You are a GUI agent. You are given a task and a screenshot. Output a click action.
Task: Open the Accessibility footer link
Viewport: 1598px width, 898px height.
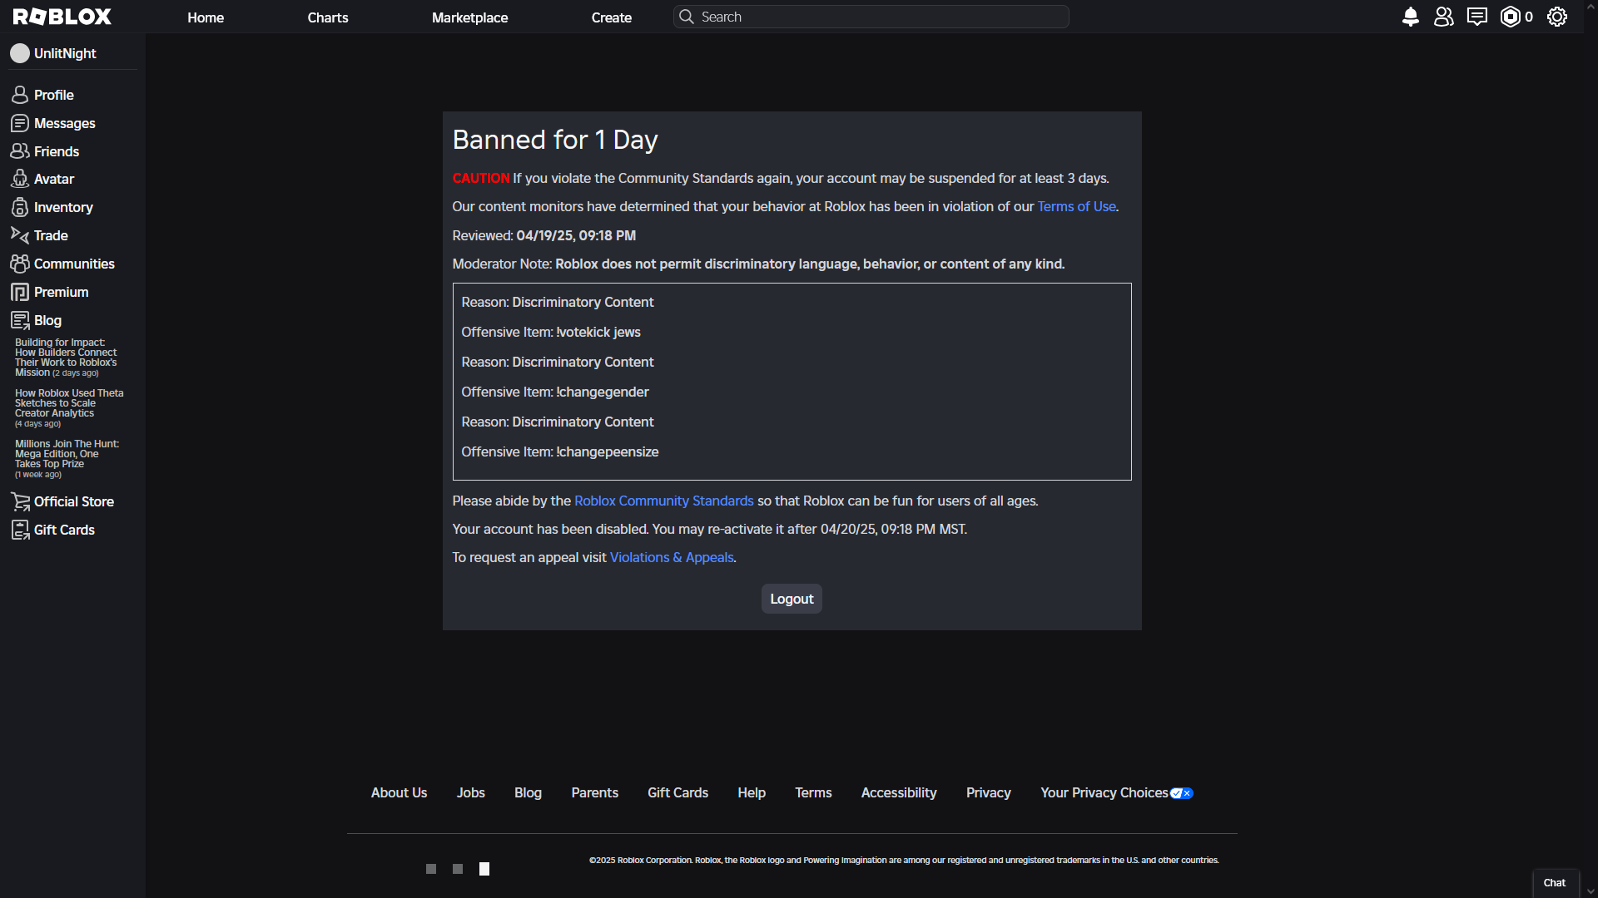pos(899,792)
